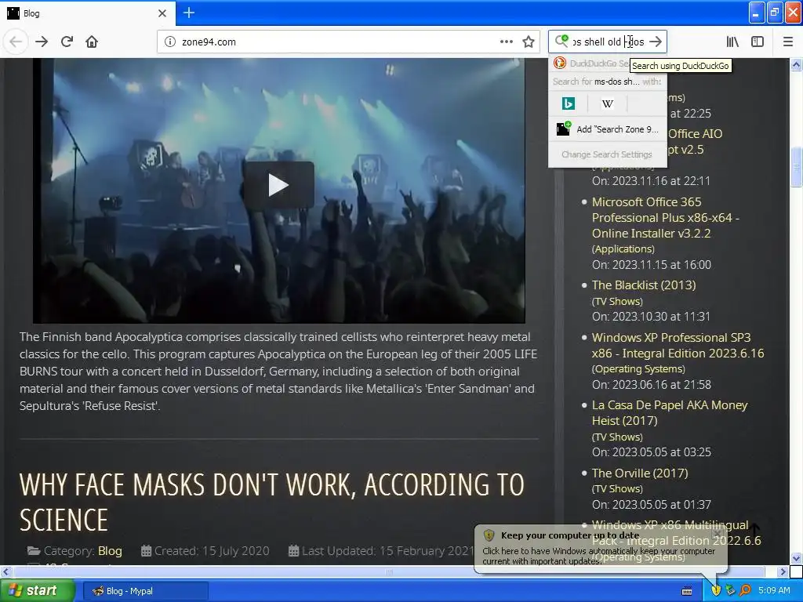Open page actions three-dot menu

pos(506,42)
